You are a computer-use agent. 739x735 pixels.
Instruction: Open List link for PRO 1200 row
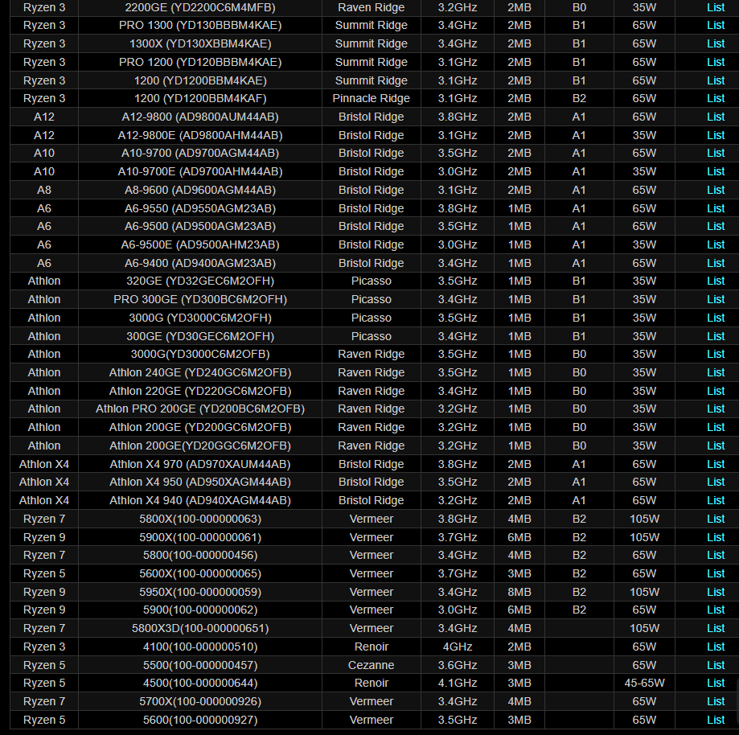716,62
